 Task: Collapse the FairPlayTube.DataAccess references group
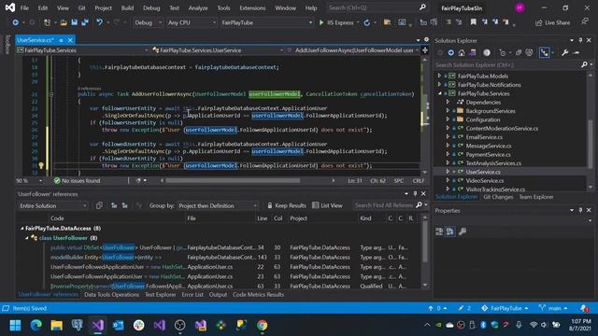[21, 228]
